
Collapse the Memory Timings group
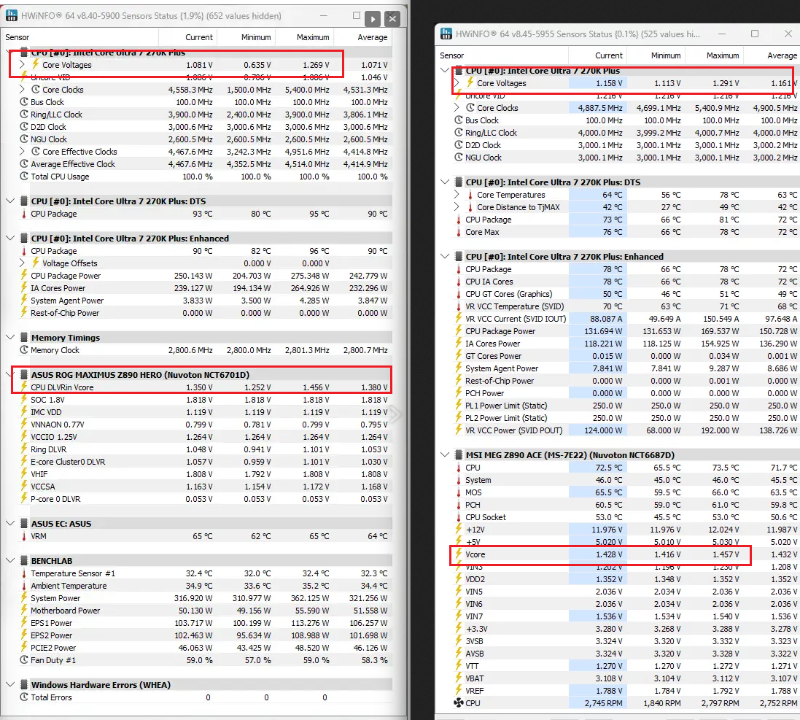(9, 337)
